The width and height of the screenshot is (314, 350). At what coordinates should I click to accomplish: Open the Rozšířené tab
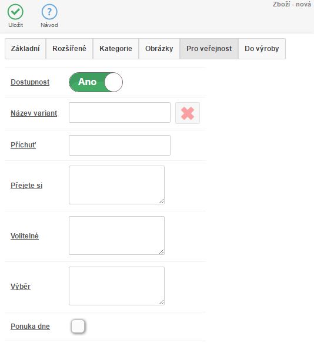click(69, 49)
